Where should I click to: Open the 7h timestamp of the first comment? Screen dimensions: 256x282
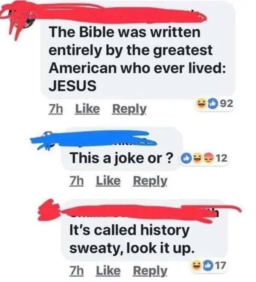click(56, 109)
